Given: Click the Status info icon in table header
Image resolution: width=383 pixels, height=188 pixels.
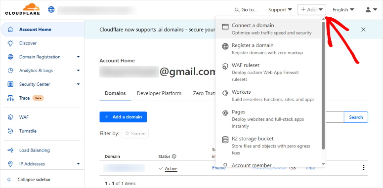Looking at the screenshot, I should [x=174, y=156].
